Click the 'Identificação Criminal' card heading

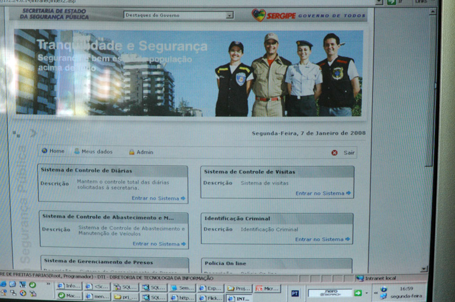point(237,218)
